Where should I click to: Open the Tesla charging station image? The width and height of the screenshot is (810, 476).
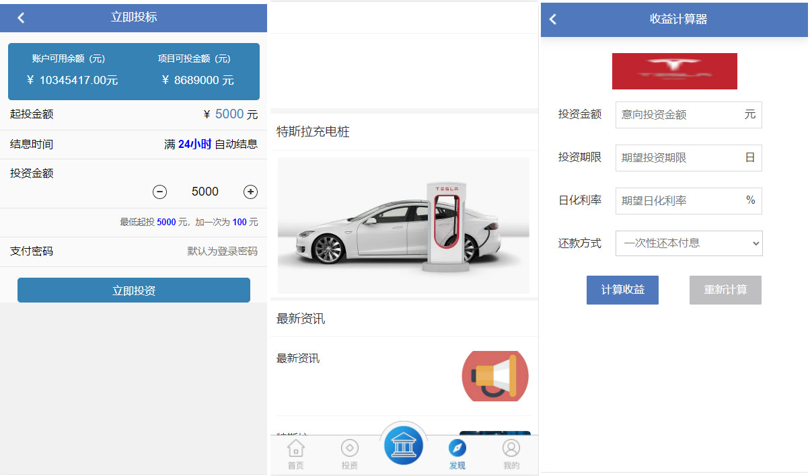click(404, 225)
